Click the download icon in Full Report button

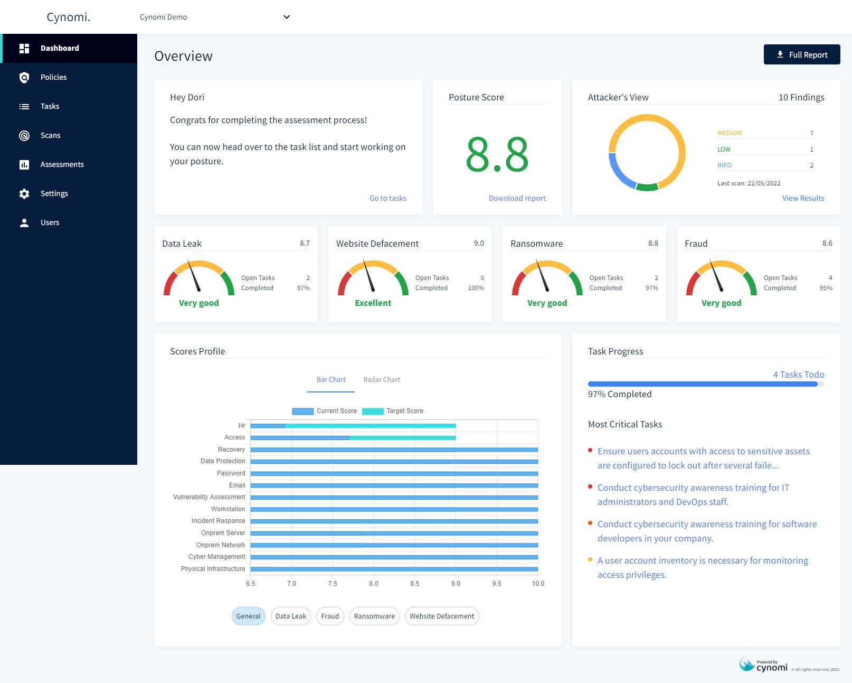click(780, 54)
